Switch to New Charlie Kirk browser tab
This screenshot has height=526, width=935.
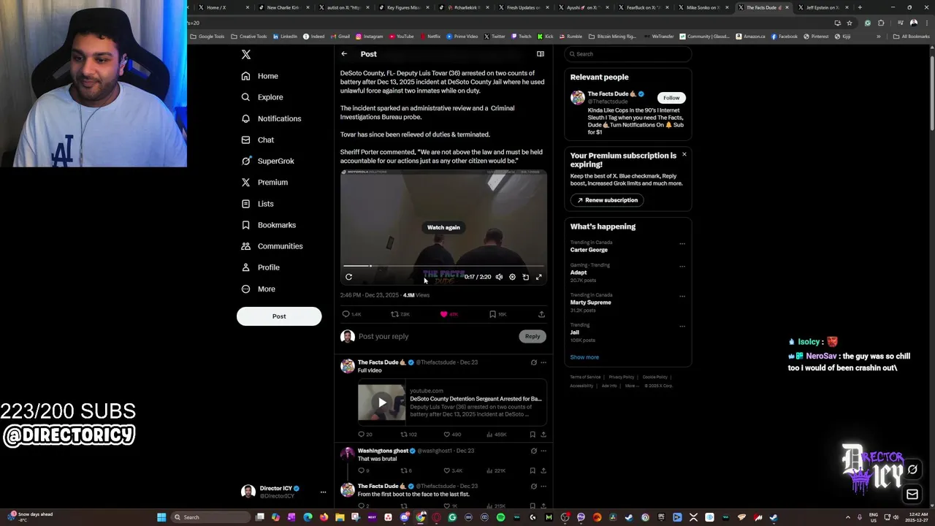282,7
